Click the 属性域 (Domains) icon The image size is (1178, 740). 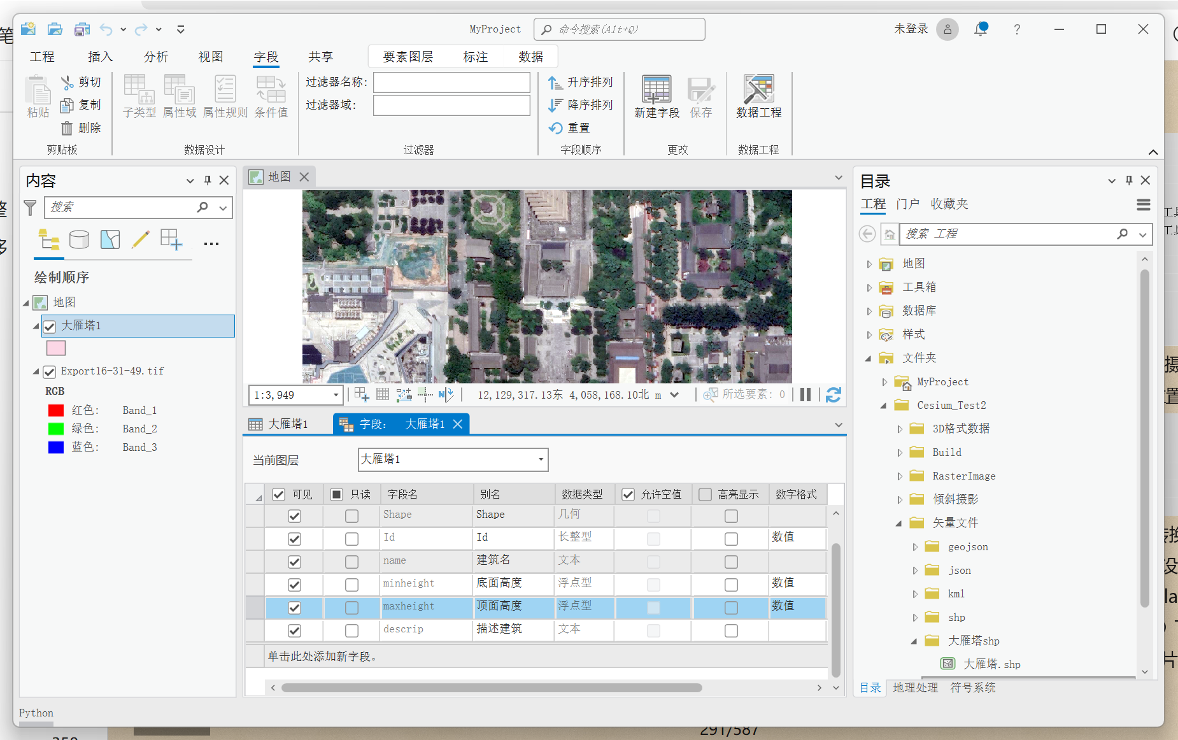point(179,89)
